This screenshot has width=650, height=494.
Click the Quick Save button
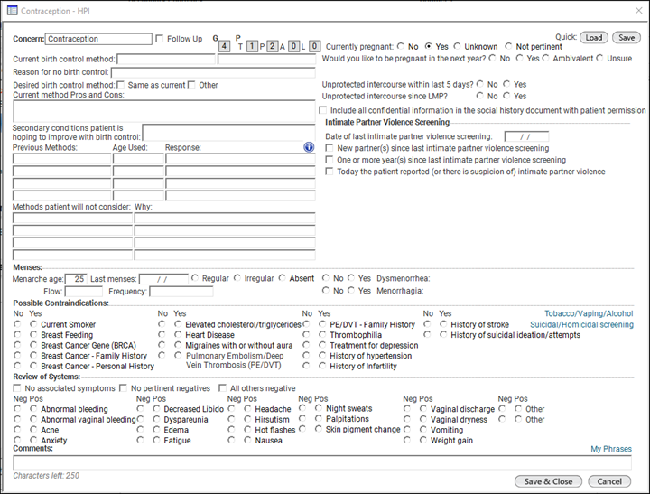coord(627,38)
